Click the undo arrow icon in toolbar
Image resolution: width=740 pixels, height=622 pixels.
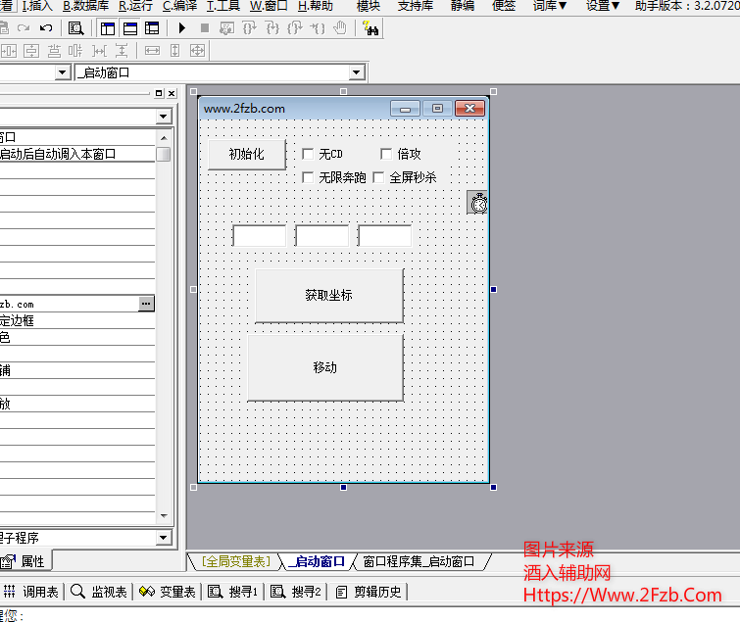(x=46, y=28)
